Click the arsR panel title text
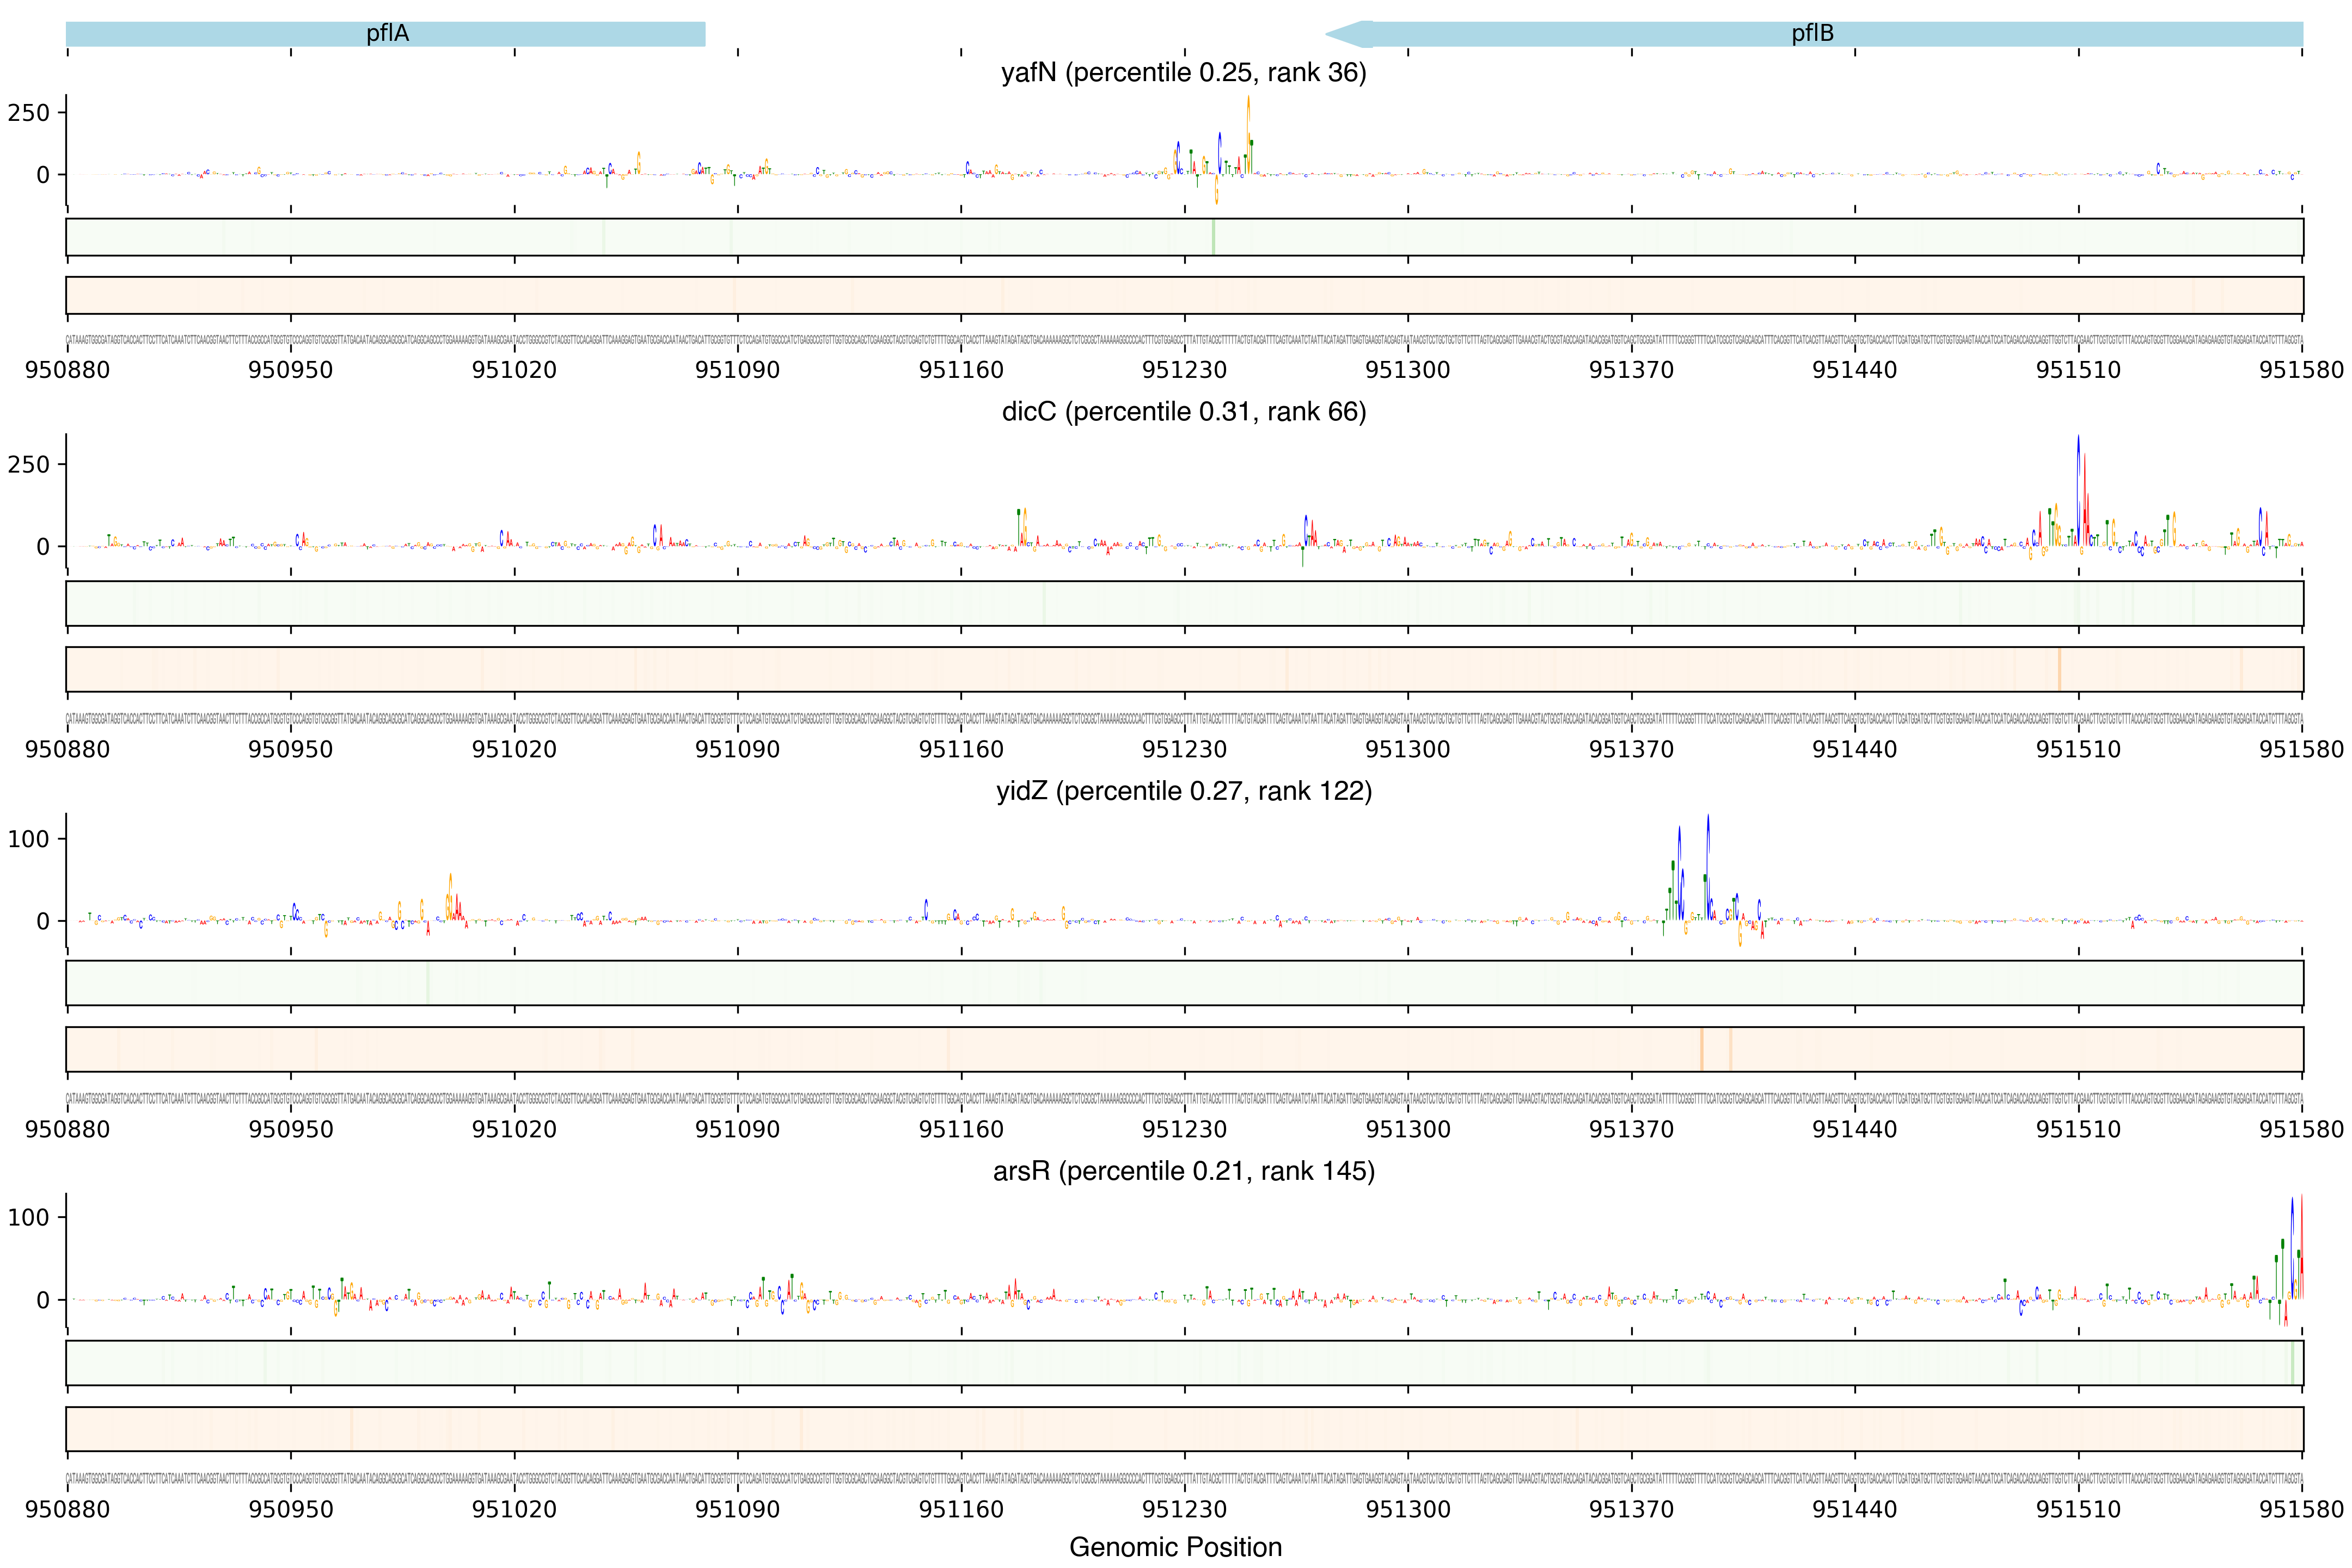This screenshot has height=1568, width=2352. coord(1183,1171)
